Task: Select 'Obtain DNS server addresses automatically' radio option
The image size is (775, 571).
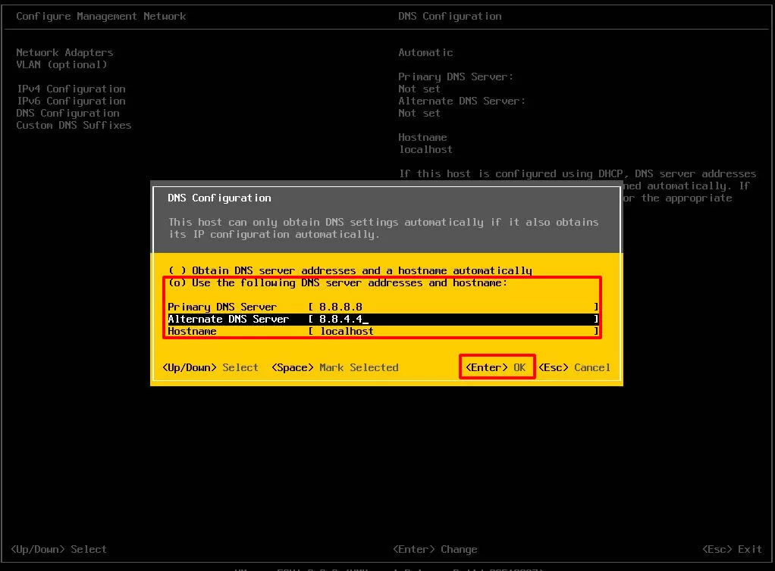Action: pos(177,270)
